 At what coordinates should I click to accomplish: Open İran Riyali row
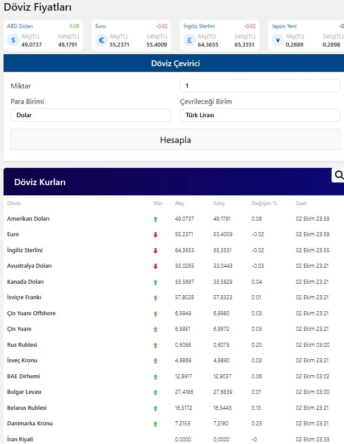pyautogui.click(x=20, y=439)
